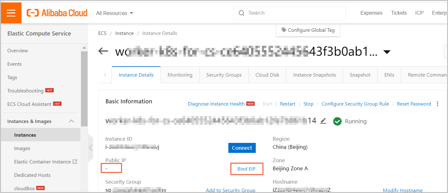Click the search magnifier icon
This screenshot has height=193, width=448.
(x=241, y=13)
